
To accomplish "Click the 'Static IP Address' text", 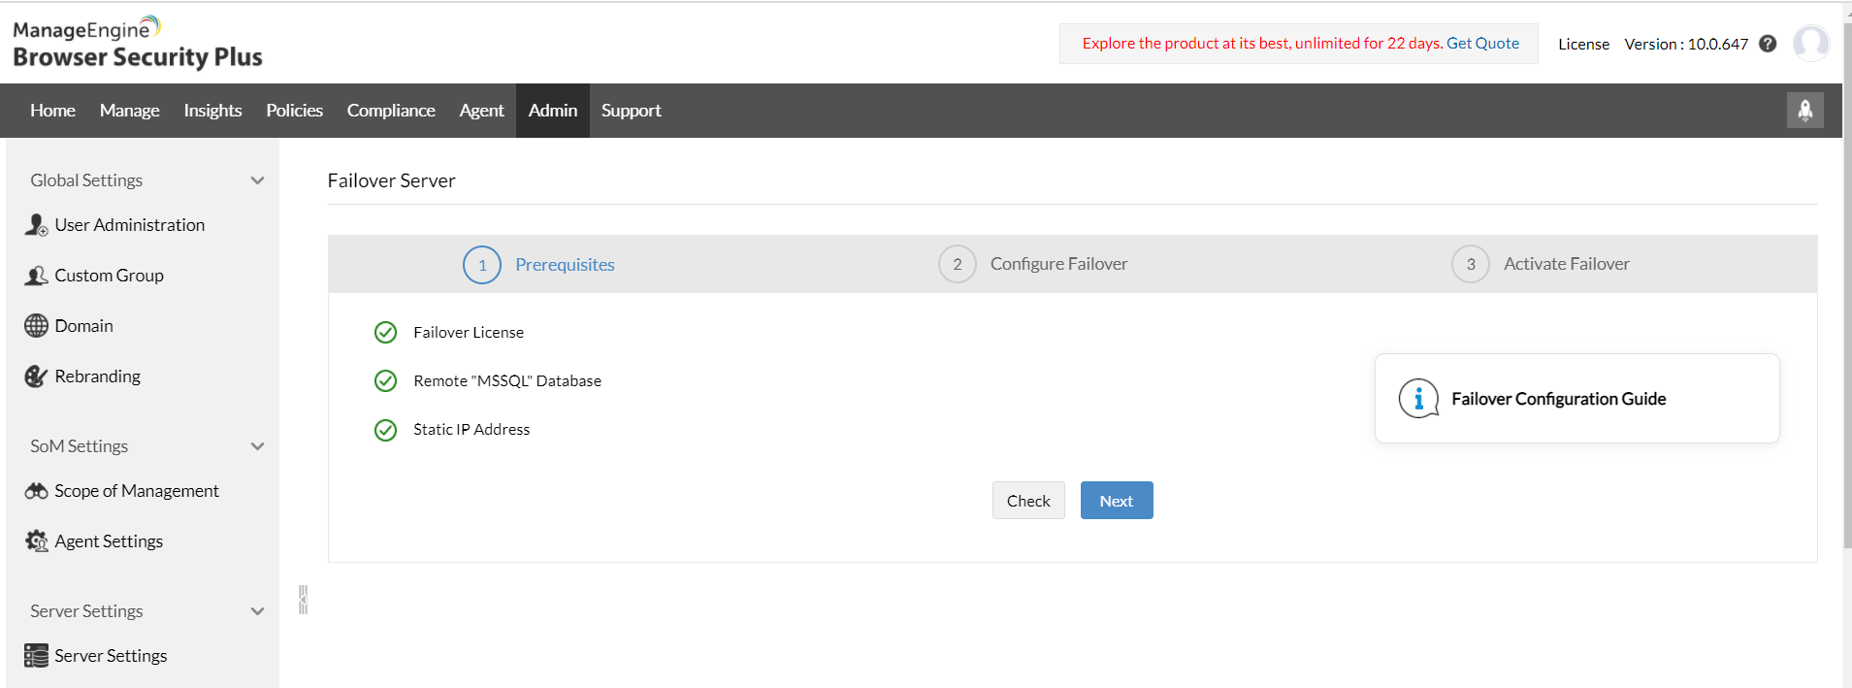I will tap(471, 430).
